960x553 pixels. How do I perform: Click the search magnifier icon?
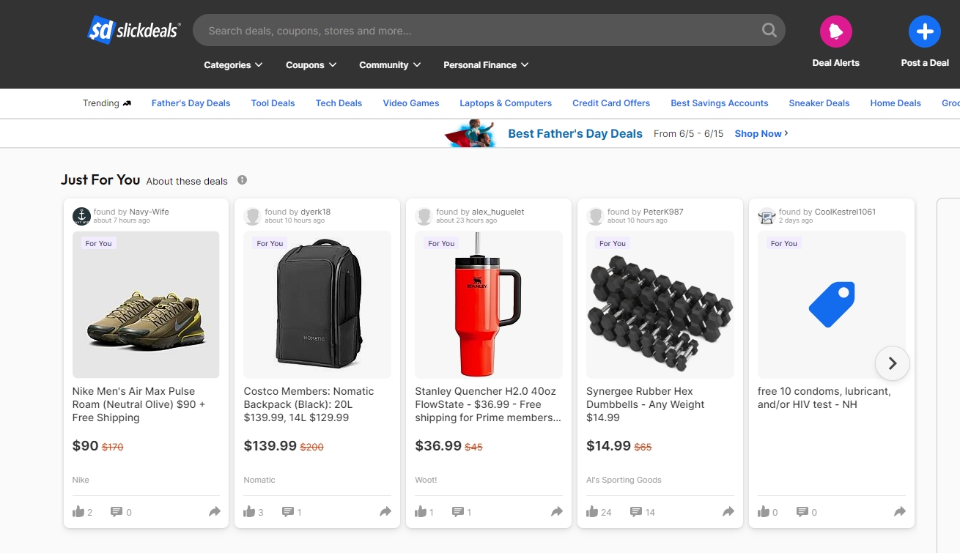tap(769, 30)
